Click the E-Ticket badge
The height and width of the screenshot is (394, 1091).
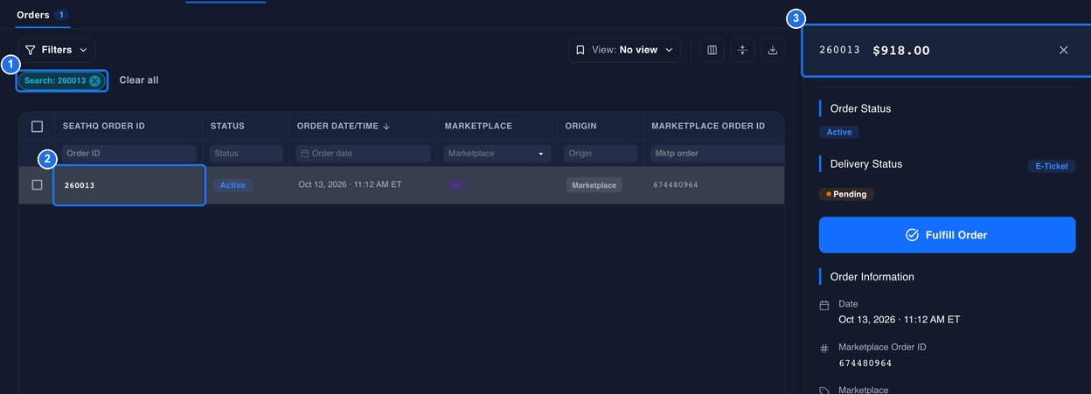pos(1051,166)
